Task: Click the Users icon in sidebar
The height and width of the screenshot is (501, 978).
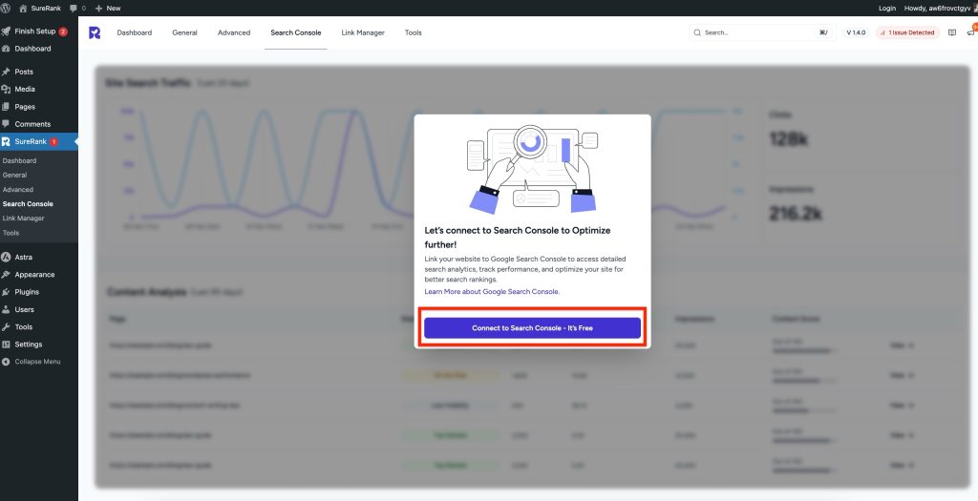Action: (x=6, y=309)
